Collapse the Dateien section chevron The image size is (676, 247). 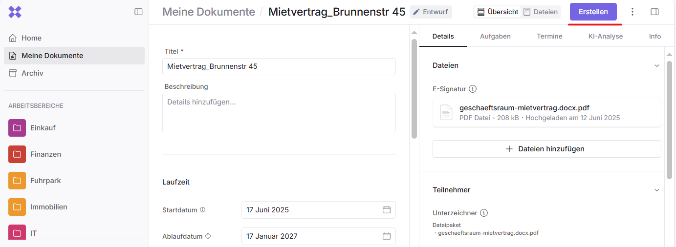click(x=656, y=65)
